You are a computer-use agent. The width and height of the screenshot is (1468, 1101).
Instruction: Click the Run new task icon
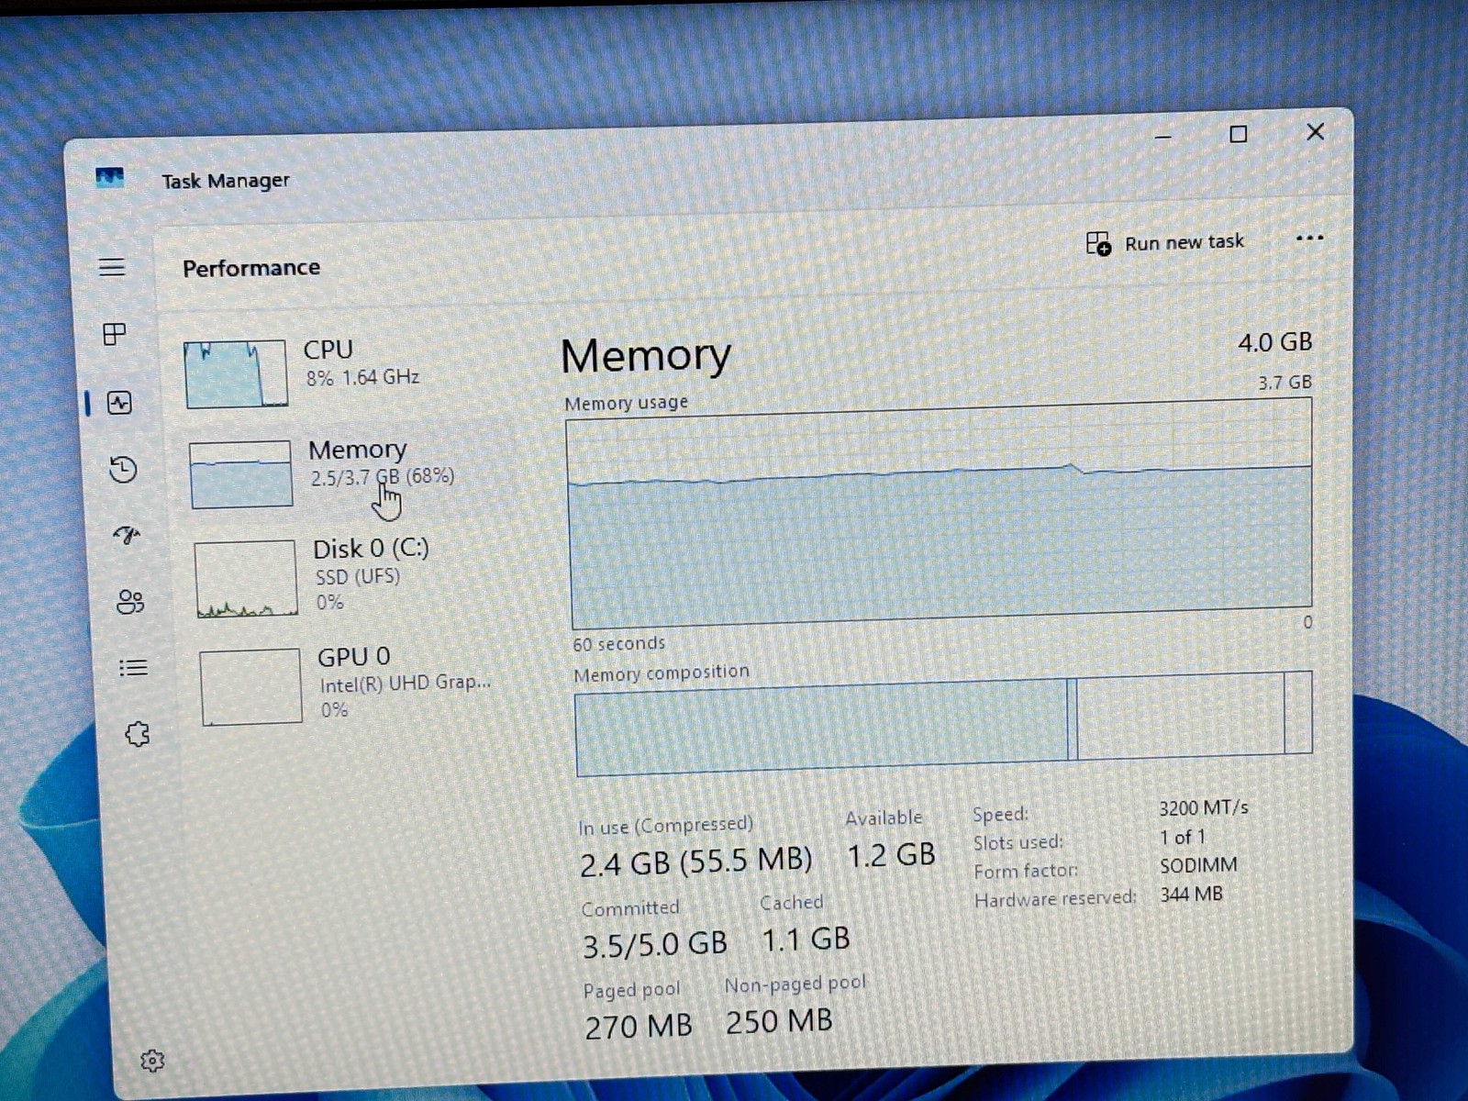1098,243
